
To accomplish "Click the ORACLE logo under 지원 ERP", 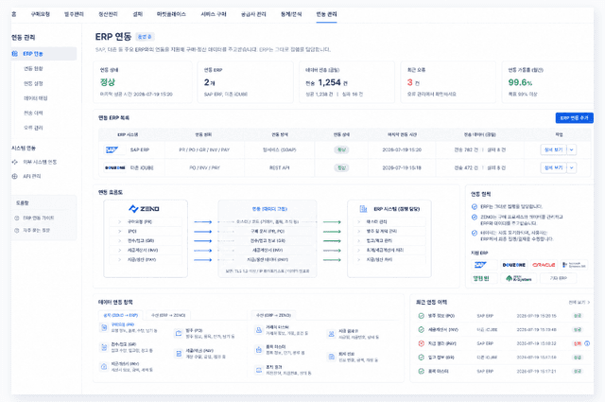I will 544,265.
